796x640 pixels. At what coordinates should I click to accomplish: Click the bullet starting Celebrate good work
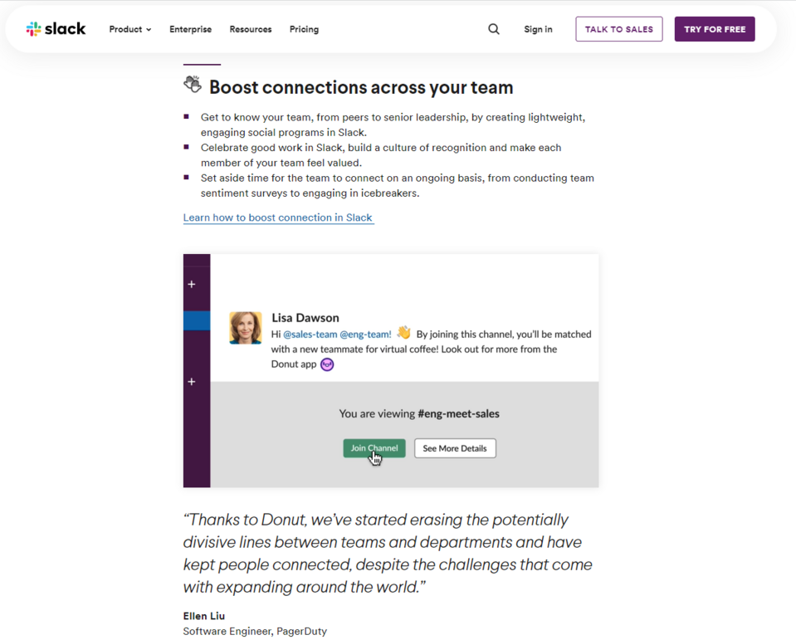(381, 154)
